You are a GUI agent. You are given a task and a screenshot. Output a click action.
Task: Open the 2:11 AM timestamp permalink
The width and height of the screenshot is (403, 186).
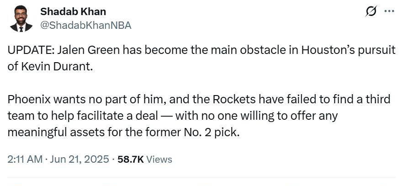[x=25, y=159]
